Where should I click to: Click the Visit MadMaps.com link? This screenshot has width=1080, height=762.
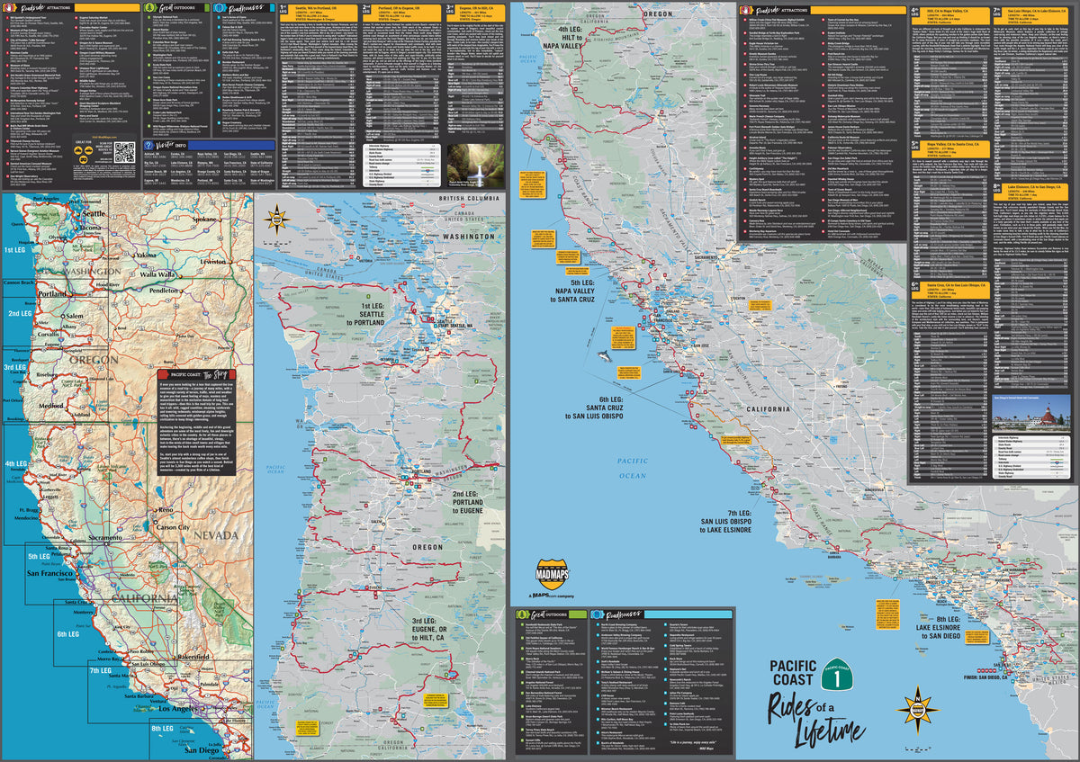pos(103,137)
